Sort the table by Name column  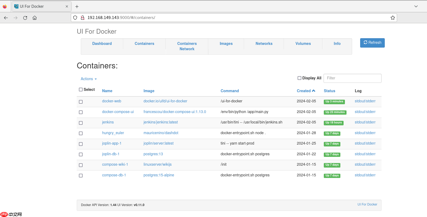coord(107,91)
